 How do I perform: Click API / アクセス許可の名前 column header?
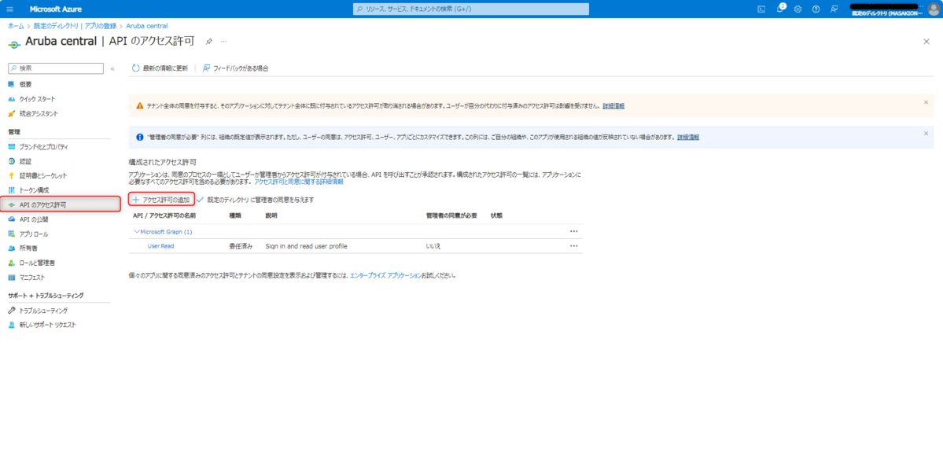(x=164, y=215)
